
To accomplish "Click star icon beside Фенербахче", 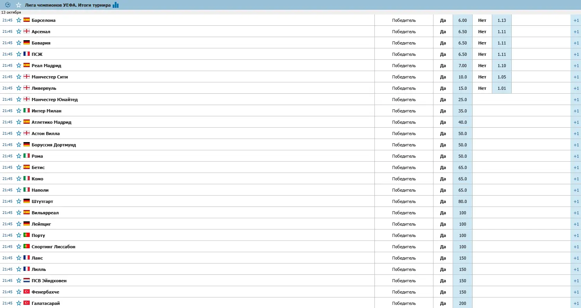I will click(18, 292).
